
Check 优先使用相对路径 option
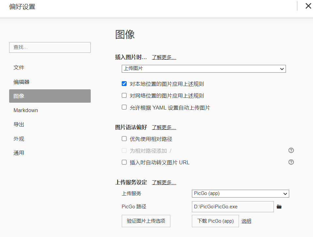pyautogui.click(x=124, y=139)
